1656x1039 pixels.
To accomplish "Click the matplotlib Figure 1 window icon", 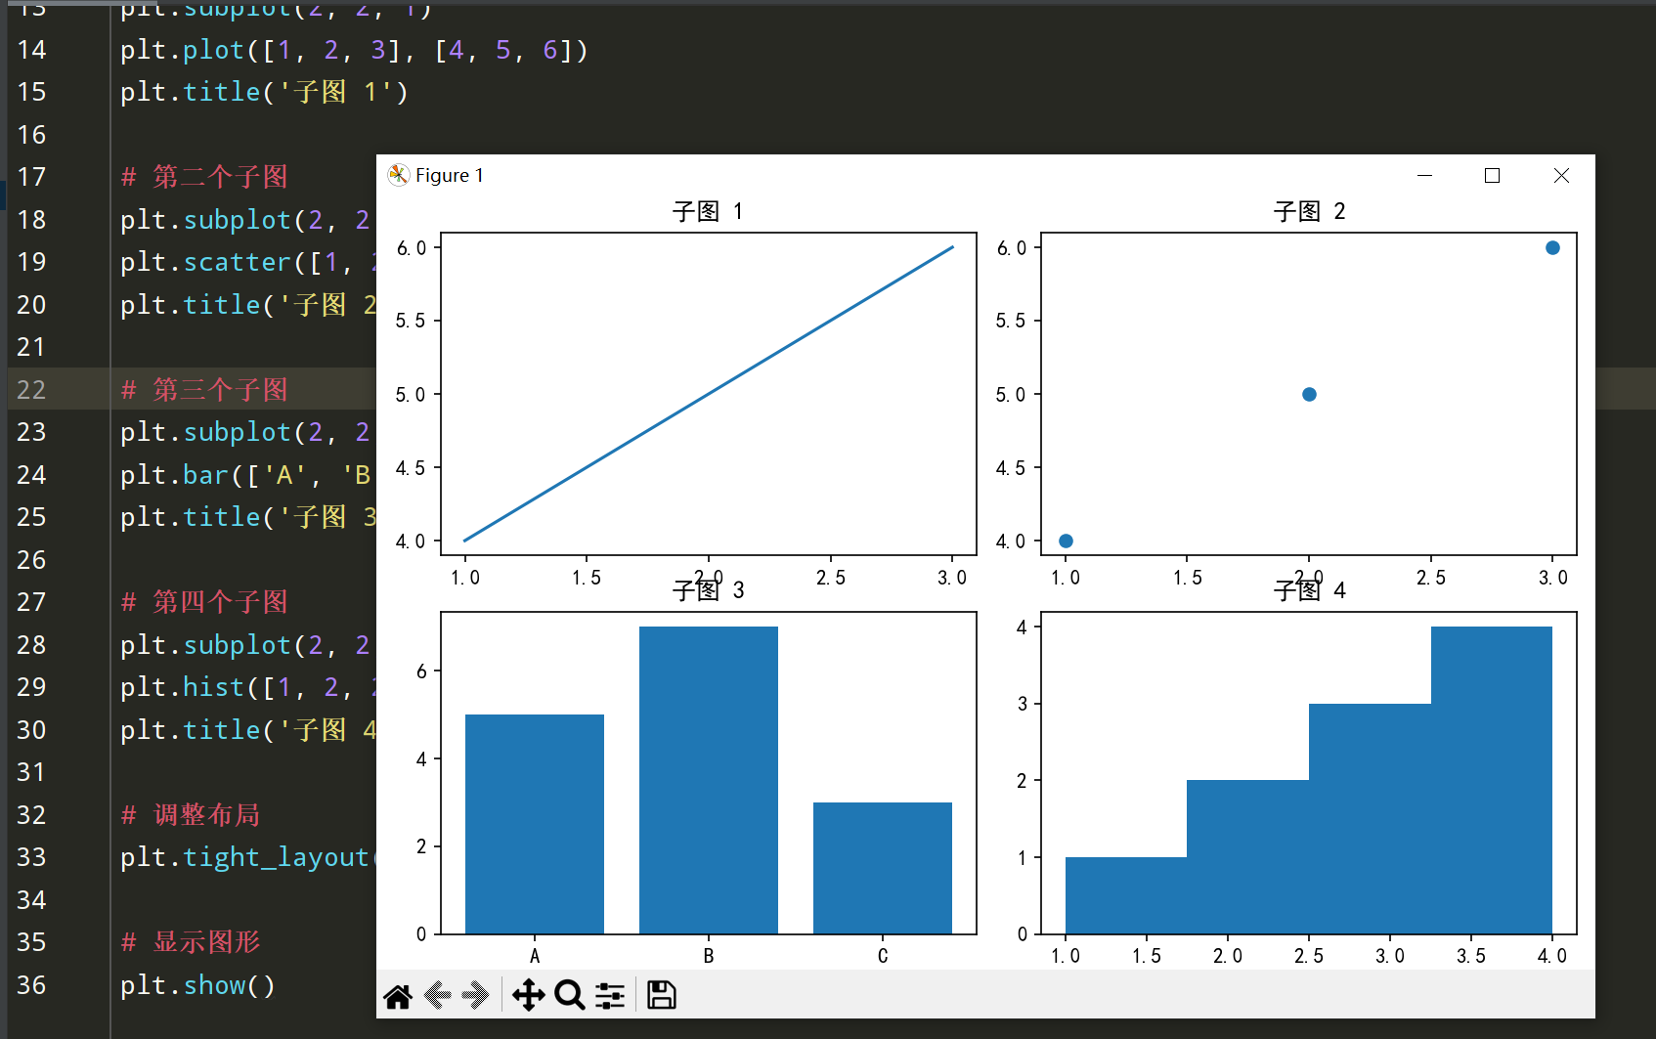I will [x=398, y=175].
